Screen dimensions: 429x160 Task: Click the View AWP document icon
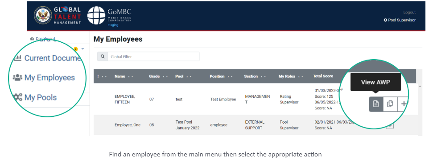(376, 104)
